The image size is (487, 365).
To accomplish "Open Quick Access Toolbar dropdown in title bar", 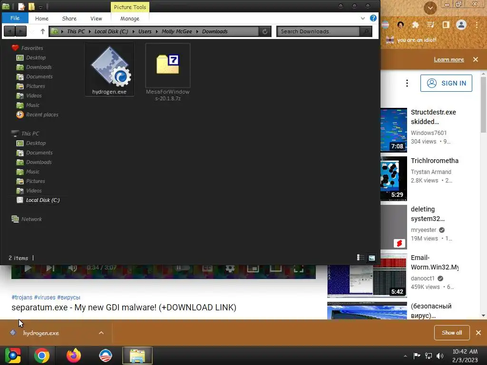I will [x=41, y=7].
